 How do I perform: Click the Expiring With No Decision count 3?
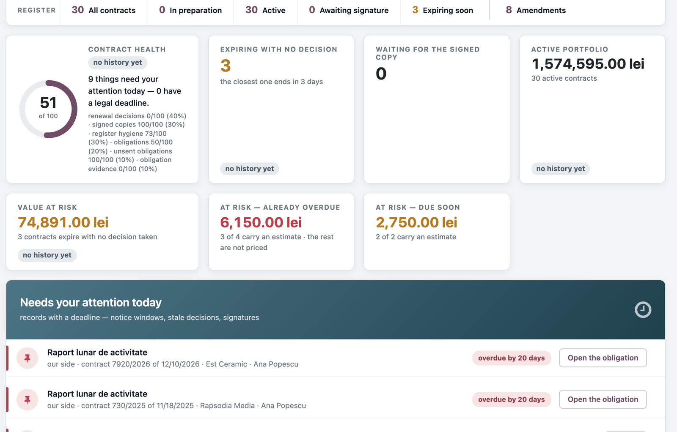click(x=226, y=66)
